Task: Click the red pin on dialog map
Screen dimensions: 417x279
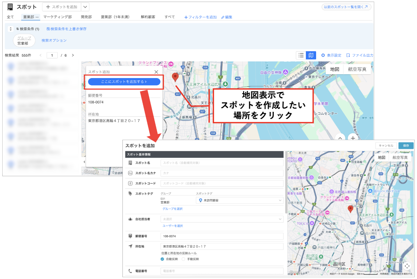Action: coord(351,209)
